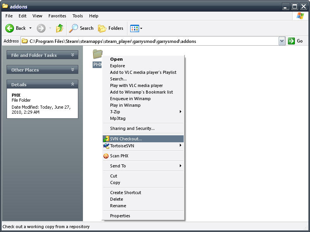310x232 pixels.
Task: Go up one folder level icon
Action: coord(60,28)
